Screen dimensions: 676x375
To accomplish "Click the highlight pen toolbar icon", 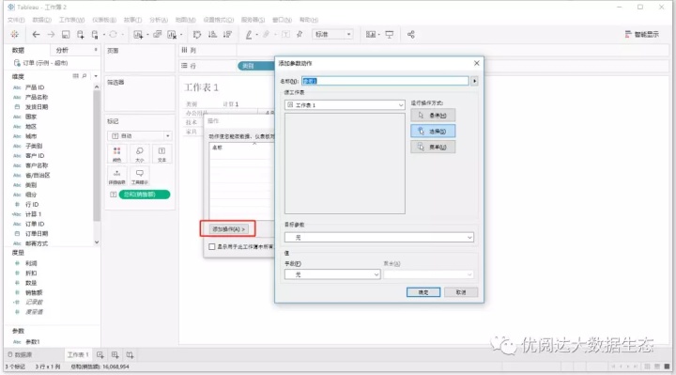I will (249, 35).
